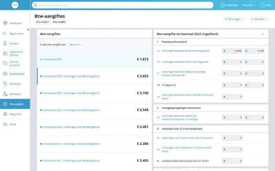Open the 3e kwartaal 2022 aangifte

[94, 93]
